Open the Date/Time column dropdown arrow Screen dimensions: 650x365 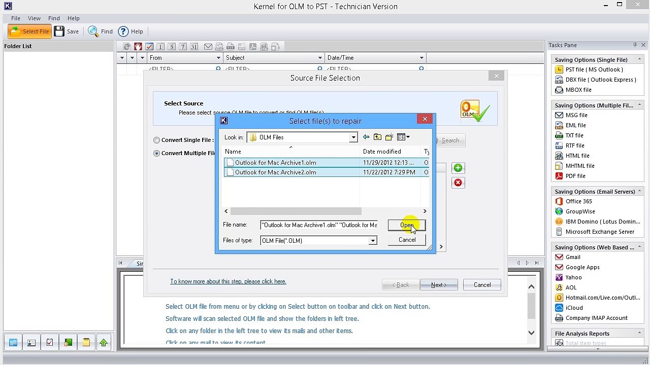(x=421, y=58)
